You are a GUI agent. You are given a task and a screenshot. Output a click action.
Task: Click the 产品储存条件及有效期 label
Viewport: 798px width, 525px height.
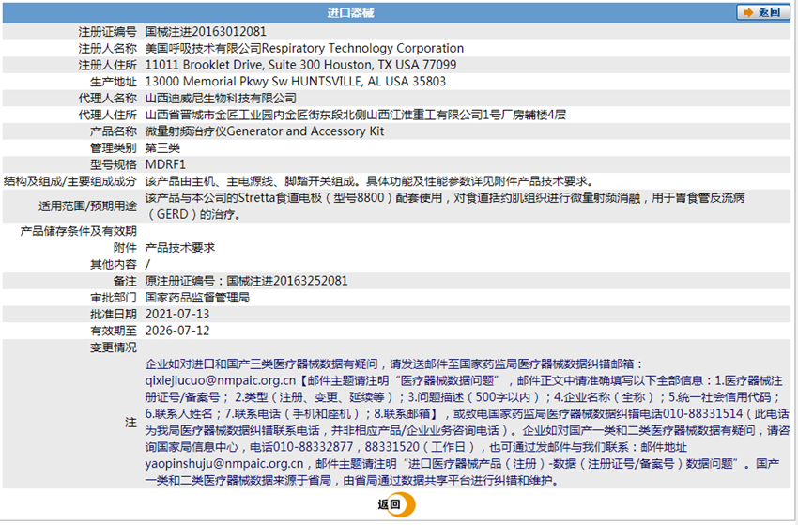(78, 231)
